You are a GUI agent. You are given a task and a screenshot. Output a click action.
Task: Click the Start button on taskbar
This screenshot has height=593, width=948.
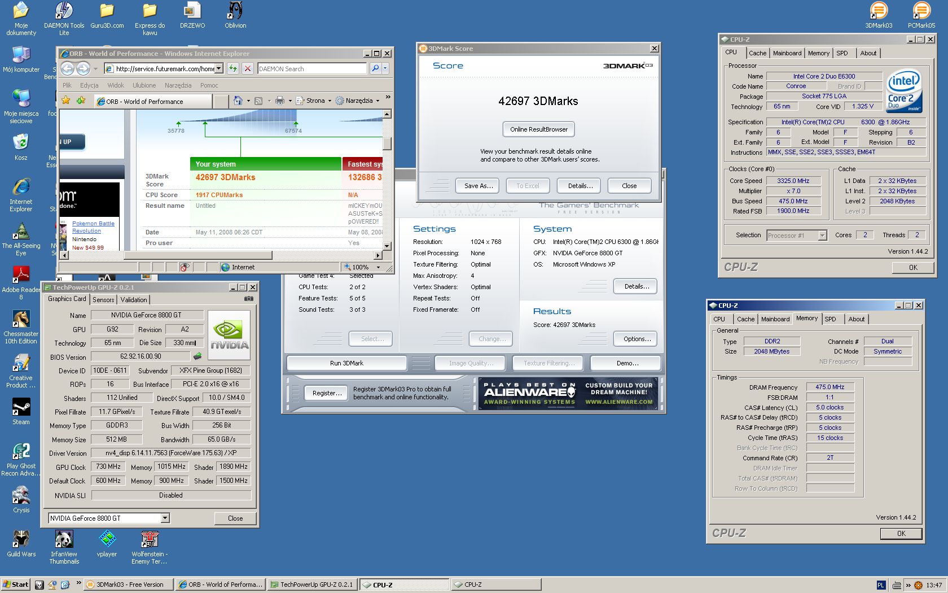point(16,585)
